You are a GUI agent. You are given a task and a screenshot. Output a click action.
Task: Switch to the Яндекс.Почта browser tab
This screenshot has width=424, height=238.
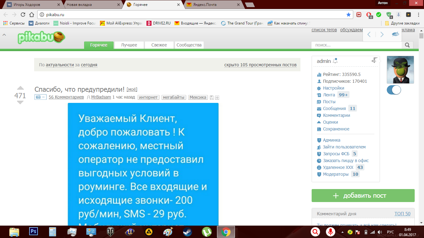coord(212,5)
